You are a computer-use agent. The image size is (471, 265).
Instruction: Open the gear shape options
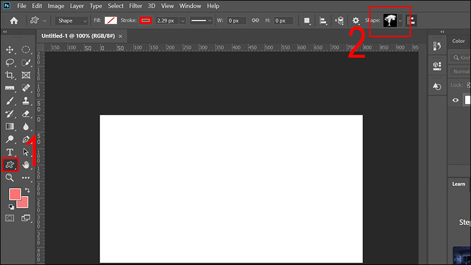coord(356,21)
